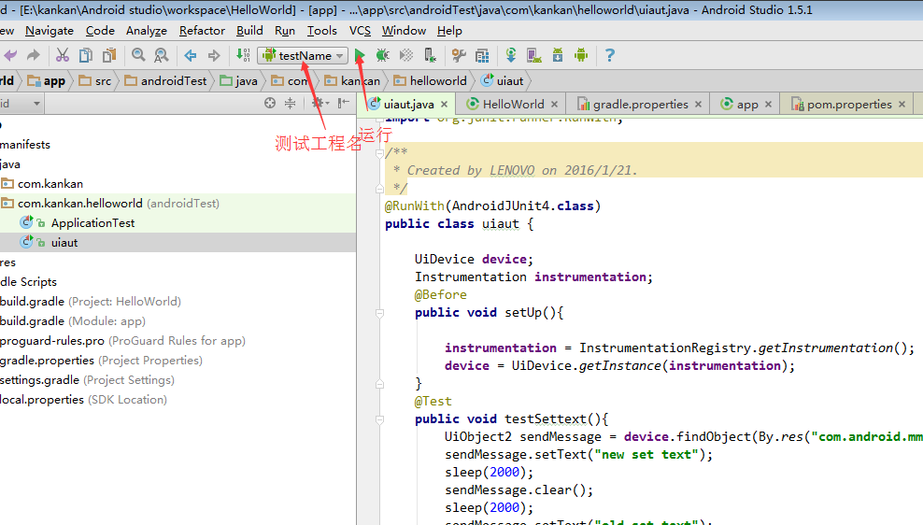Click the Paste toolbar icon
Image resolution: width=923 pixels, height=525 pixels.
[109, 55]
